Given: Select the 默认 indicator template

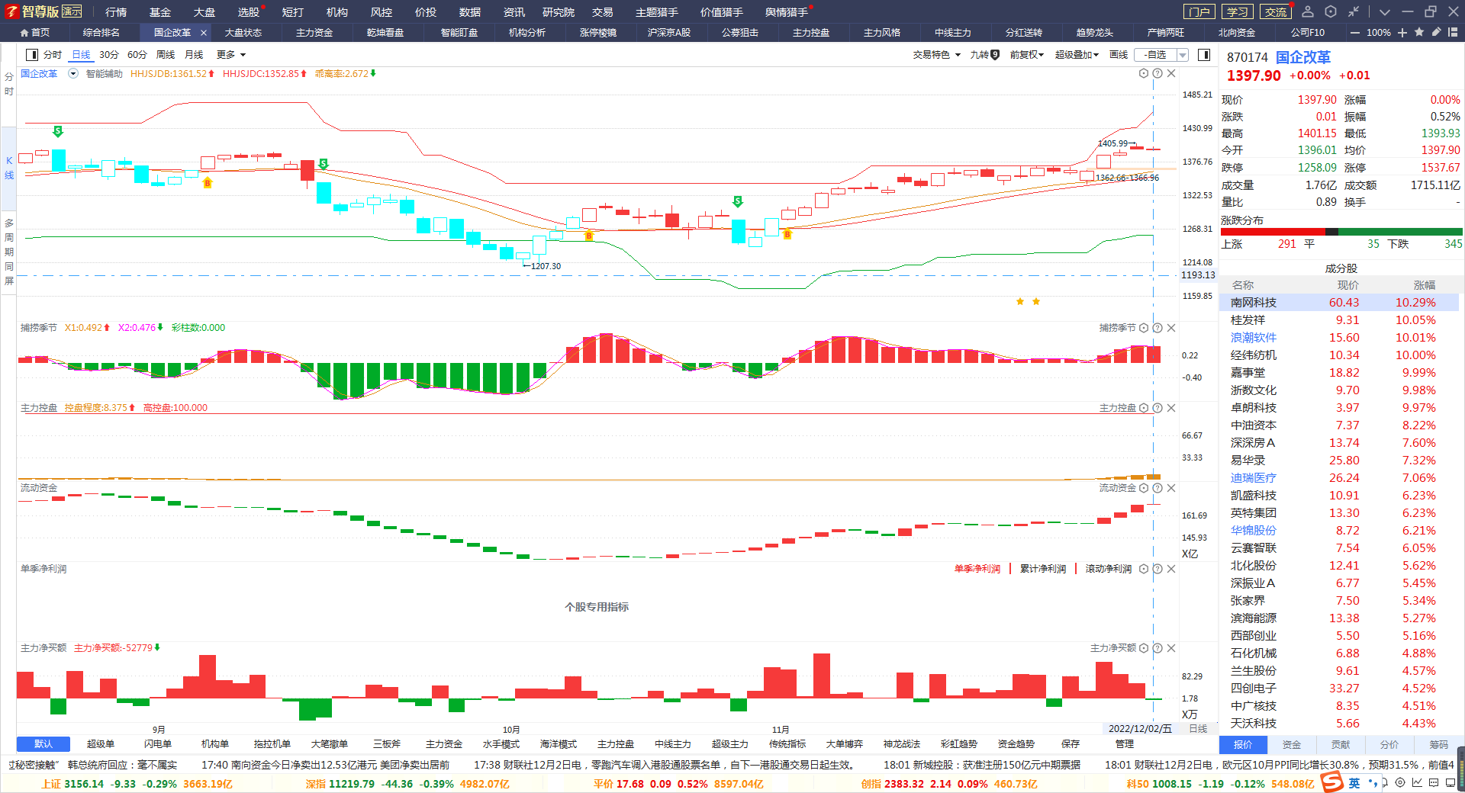Looking at the screenshot, I should [x=43, y=743].
